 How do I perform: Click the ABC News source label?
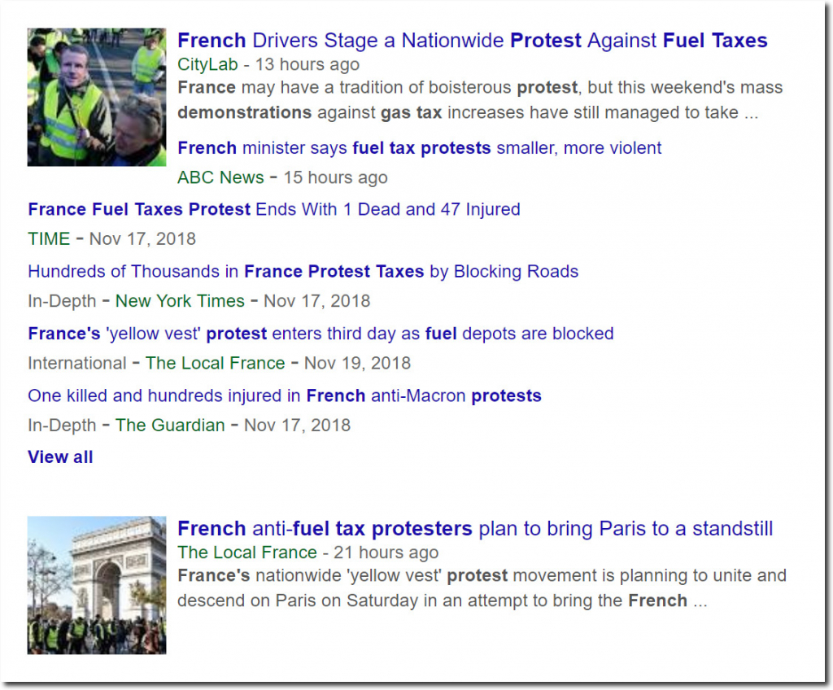point(220,177)
